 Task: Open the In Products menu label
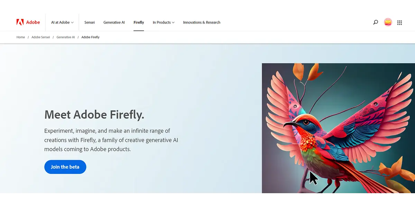pos(162,22)
